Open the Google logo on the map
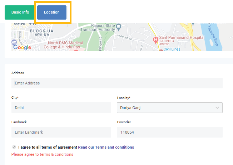Image resolution: width=233 pixels, height=165 pixels. [22, 47]
